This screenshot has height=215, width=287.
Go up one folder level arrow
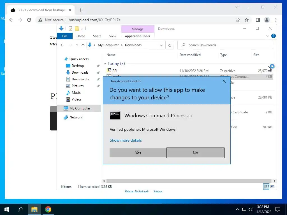(83, 45)
